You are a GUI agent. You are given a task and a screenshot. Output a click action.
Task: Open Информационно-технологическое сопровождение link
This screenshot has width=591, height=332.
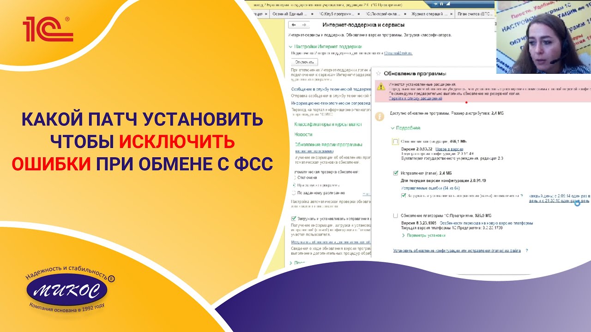(x=331, y=103)
